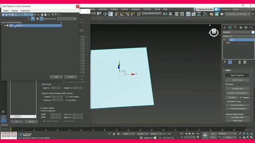This screenshot has height=143, width=255.
Task: Open the Selection Set dropdown in dialog
Action: point(67,19)
